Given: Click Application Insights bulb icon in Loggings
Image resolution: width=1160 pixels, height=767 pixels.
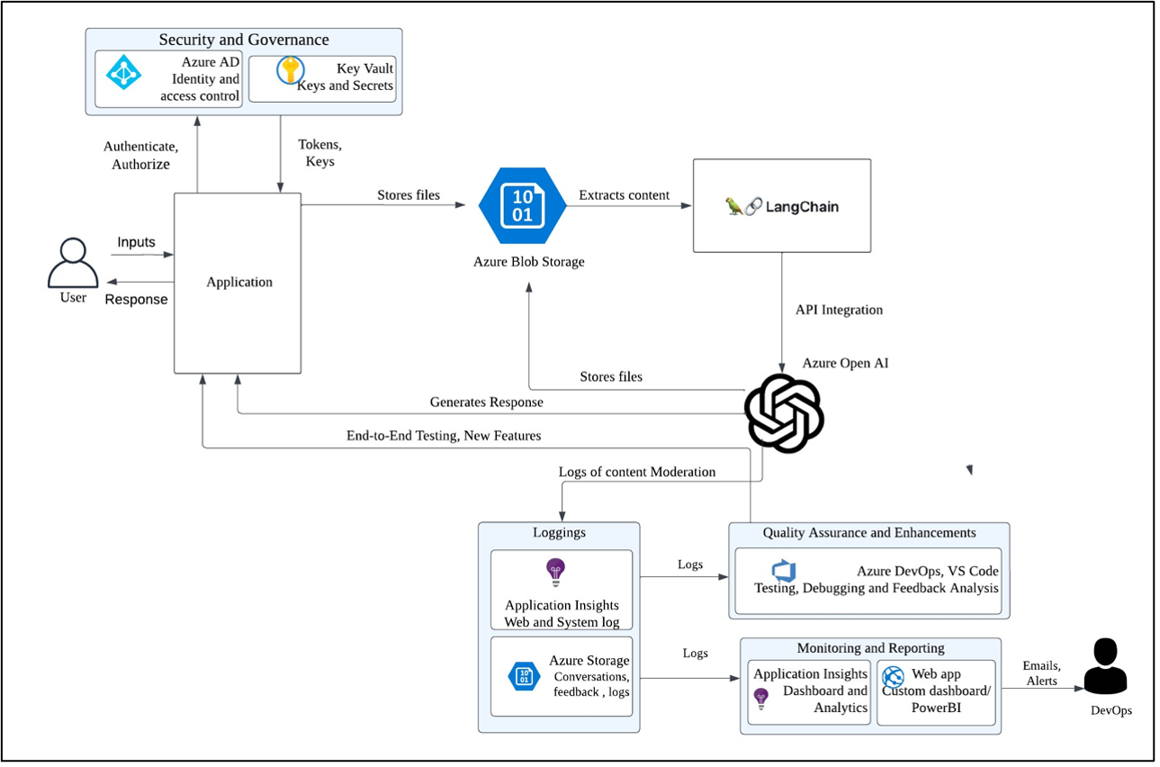Looking at the screenshot, I should coord(556,573).
